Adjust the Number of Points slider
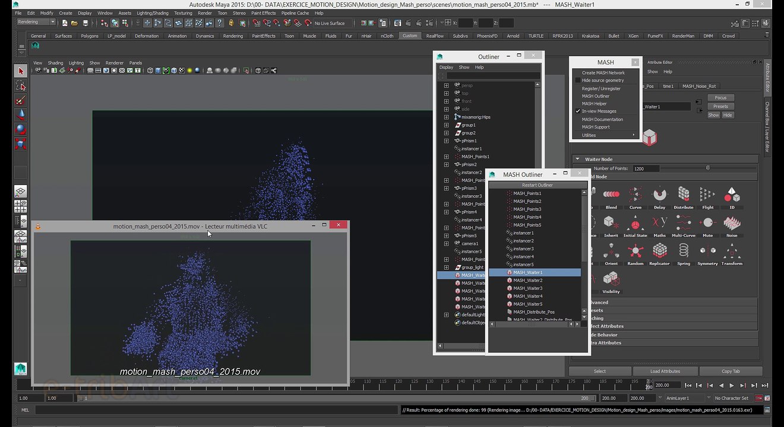The height and width of the screenshot is (427, 784). coord(707,168)
